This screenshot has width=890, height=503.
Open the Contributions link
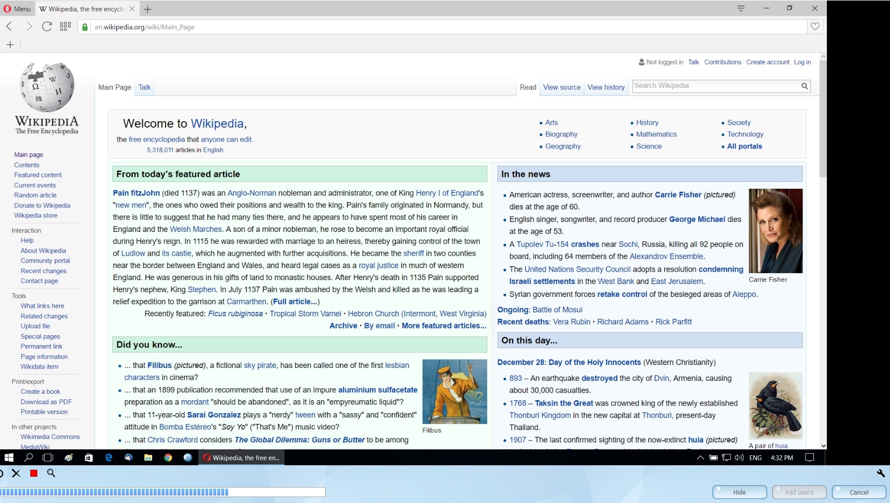tap(722, 62)
